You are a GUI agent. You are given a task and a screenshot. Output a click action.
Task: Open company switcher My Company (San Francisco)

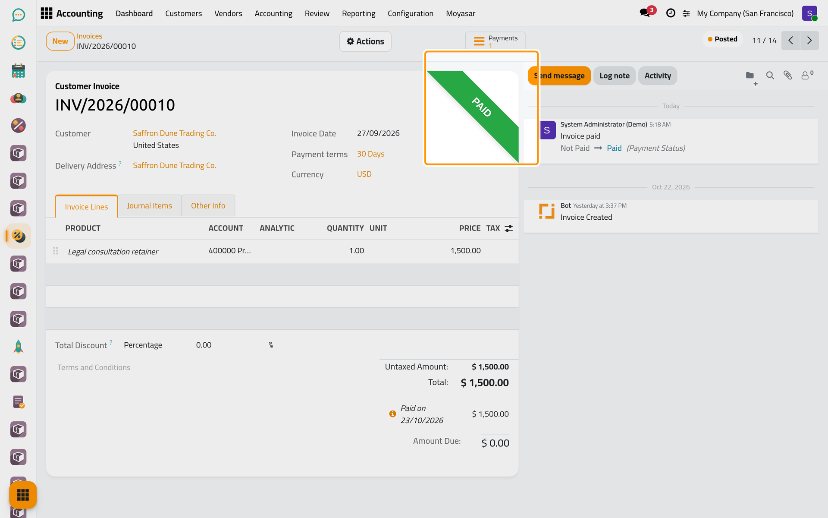(x=745, y=13)
